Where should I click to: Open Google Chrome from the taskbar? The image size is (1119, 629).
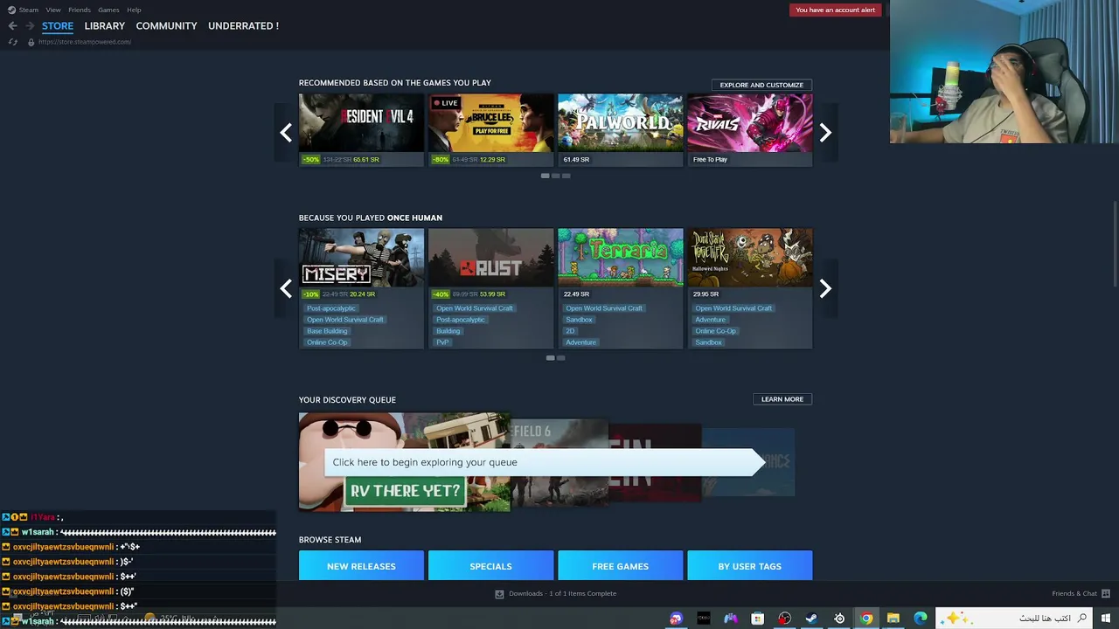865,619
